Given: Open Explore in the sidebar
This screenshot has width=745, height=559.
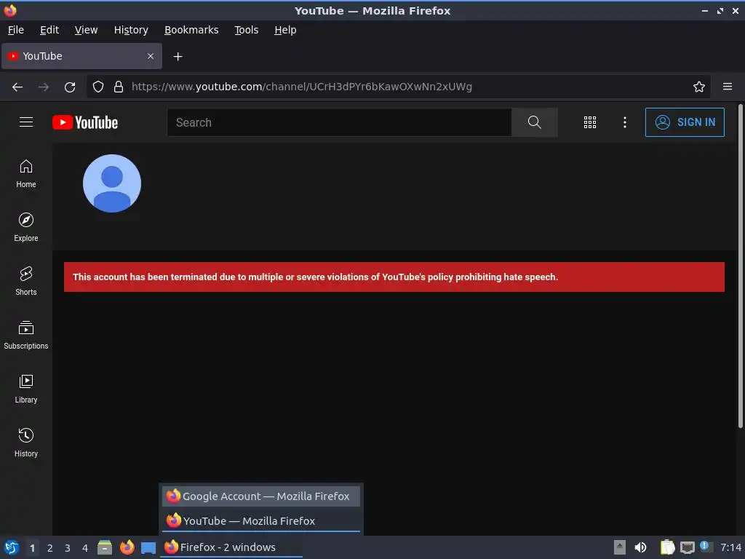Looking at the screenshot, I should (26, 228).
